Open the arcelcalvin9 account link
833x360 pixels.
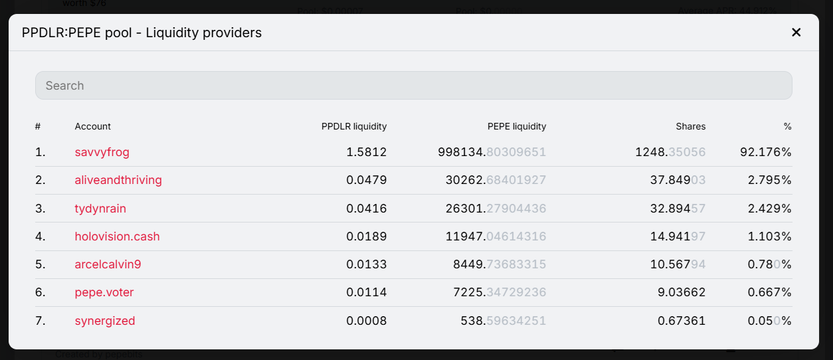(x=108, y=264)
